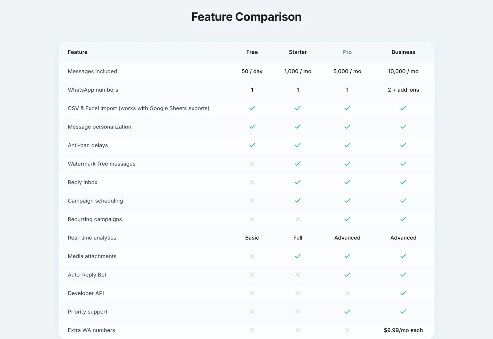Image resolution: width=493 pixels, height=339 pixels.
Task: Click the Business checkmark for Developer API
Action: click(403, 293)
